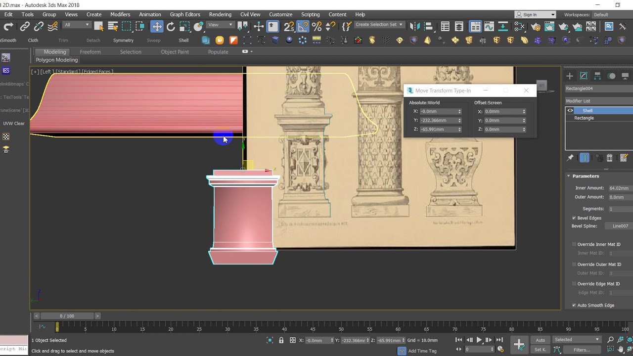The image size is (633, 356).
Task: Click the Configure Modifier Sets icon
Action: 624,158
